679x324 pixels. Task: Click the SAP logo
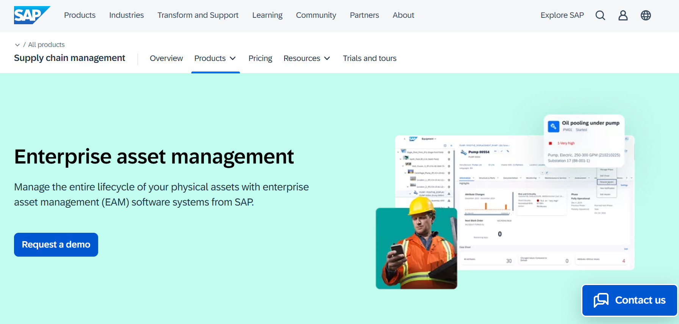tap(32, 15)
